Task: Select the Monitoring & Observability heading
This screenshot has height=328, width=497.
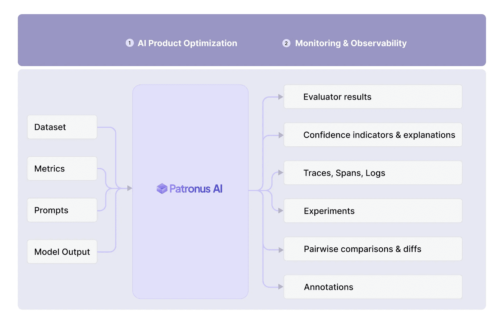Action: (351, 43)
